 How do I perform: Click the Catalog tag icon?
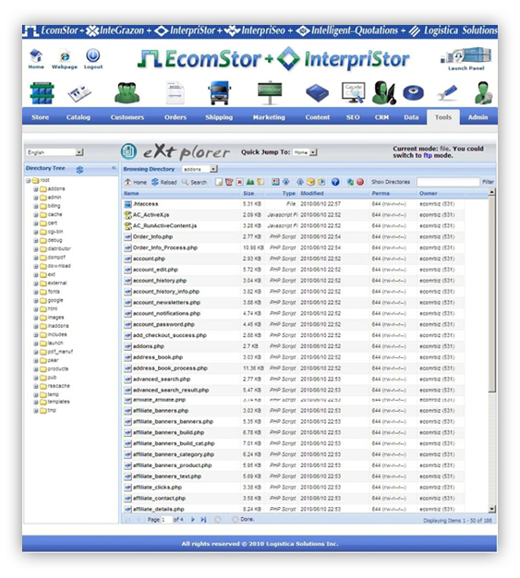coord(79,93)
